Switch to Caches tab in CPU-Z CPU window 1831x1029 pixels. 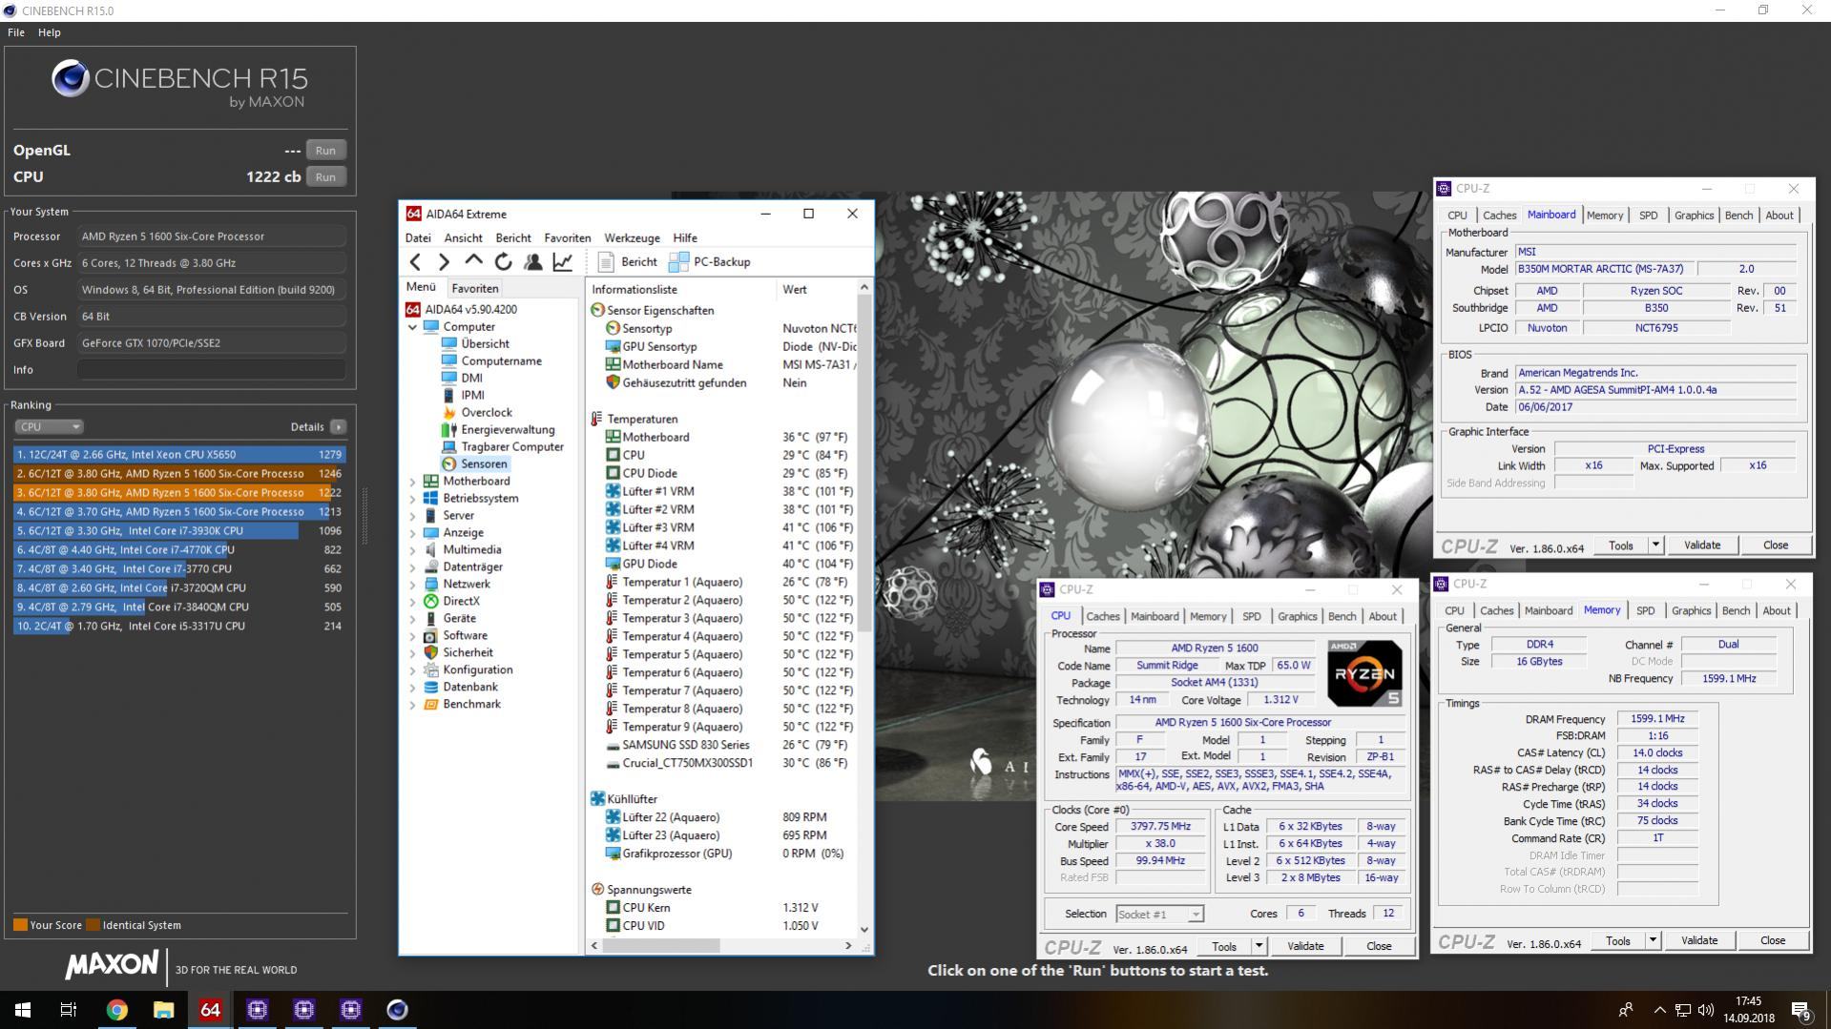(x=1102, y=617)
